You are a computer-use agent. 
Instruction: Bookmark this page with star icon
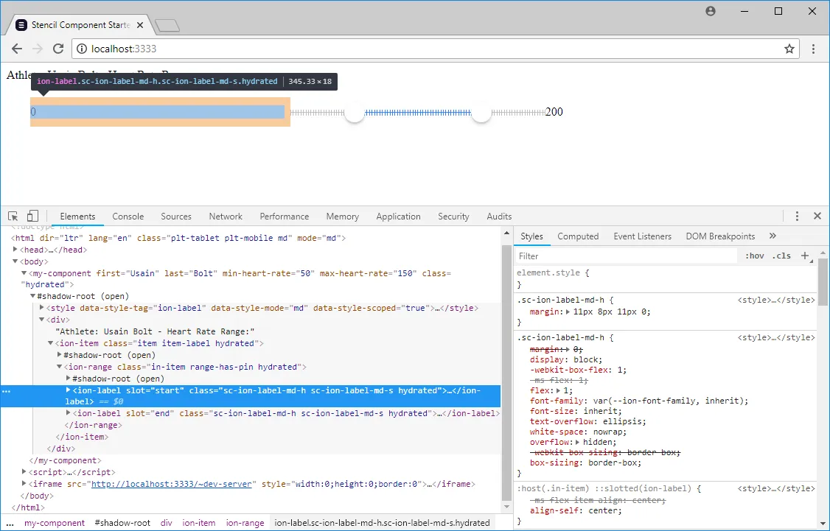[789, 49]
